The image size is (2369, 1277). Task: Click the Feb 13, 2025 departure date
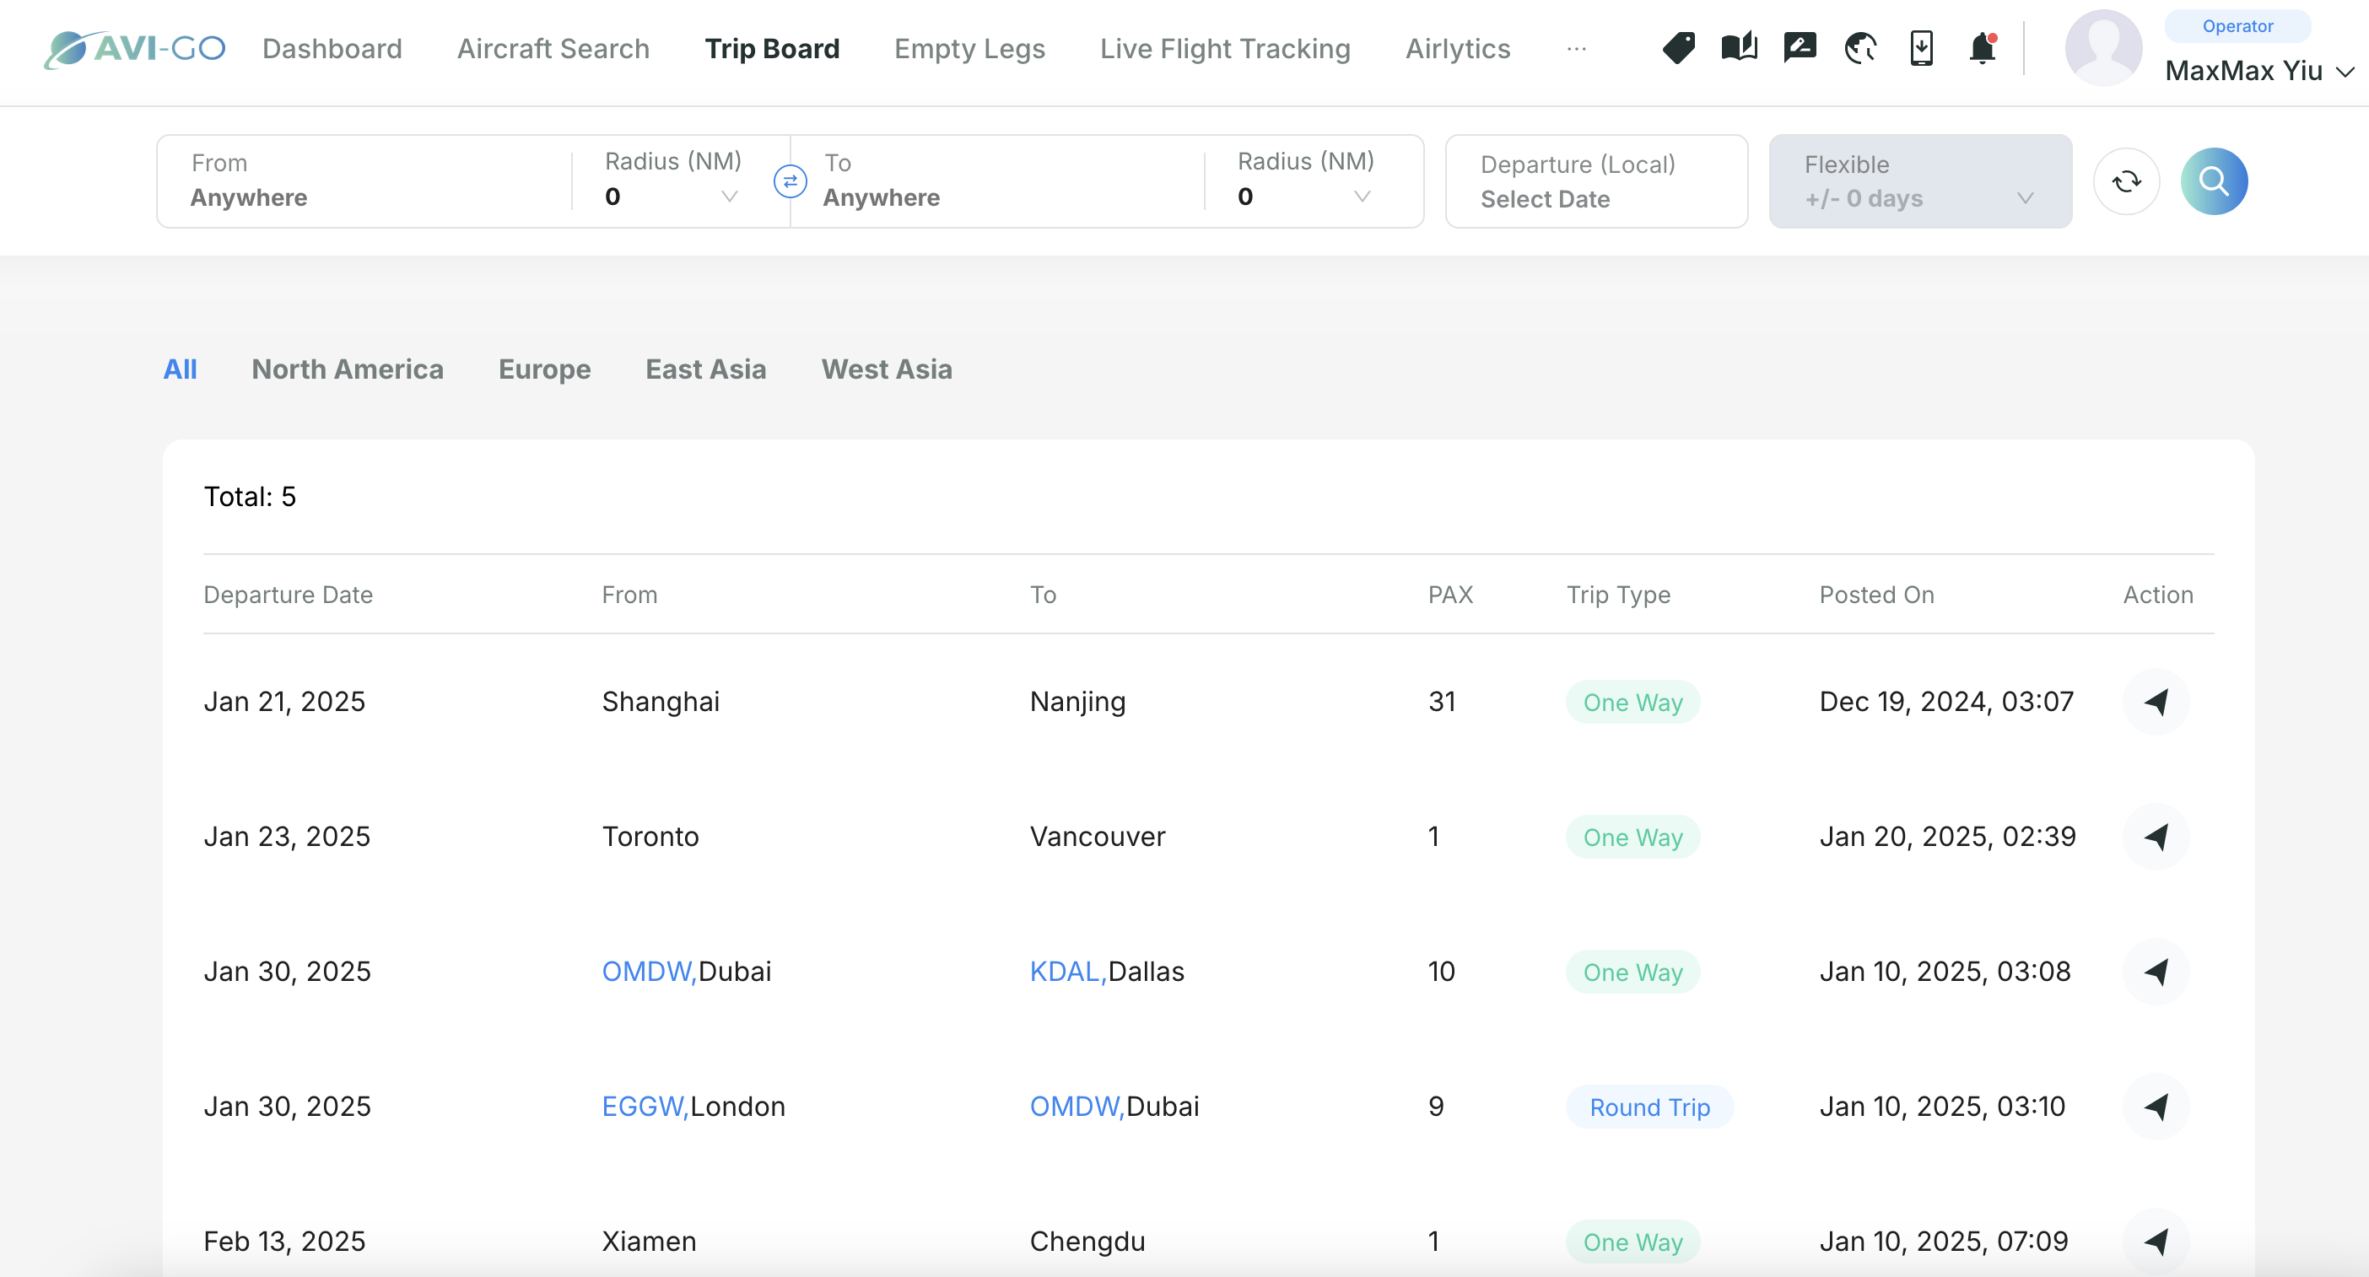pyautogui.click(x=284, y=1242)
